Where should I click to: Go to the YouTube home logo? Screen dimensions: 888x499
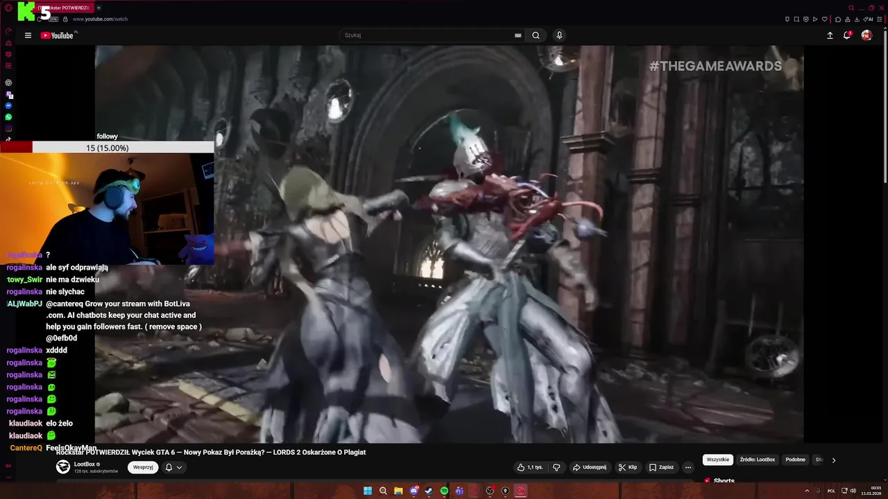point(57,35)
